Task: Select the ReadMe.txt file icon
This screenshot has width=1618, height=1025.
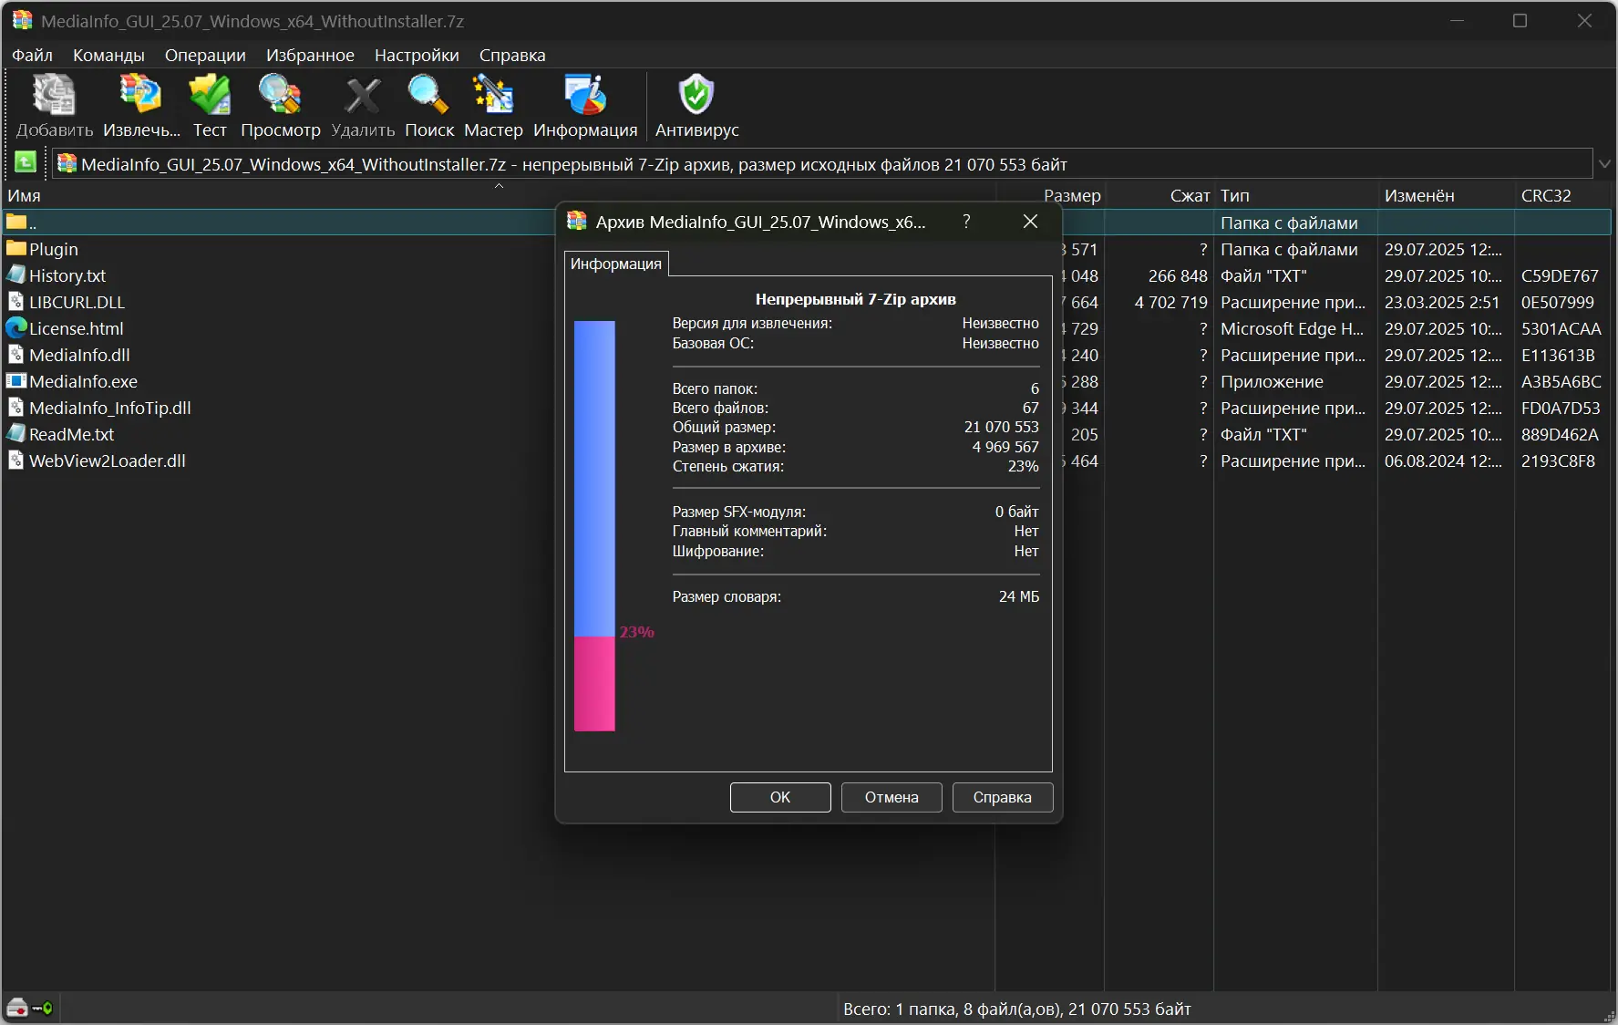Action: [16, 434]
